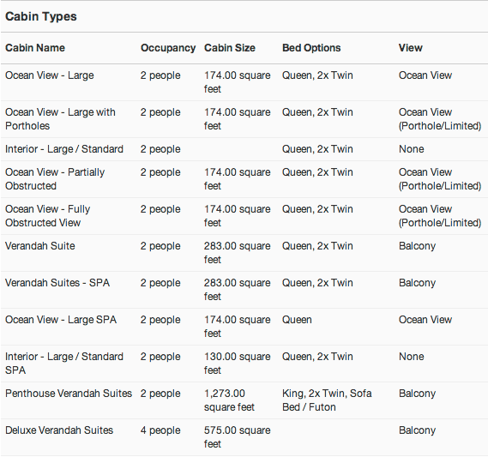
Task: Click Ocean View - Large with Portholes
Action: click(x=60, y=119)
